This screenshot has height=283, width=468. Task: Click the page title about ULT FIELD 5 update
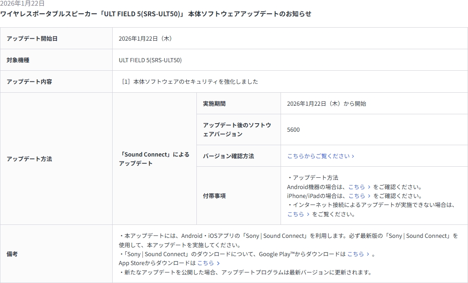156,14
